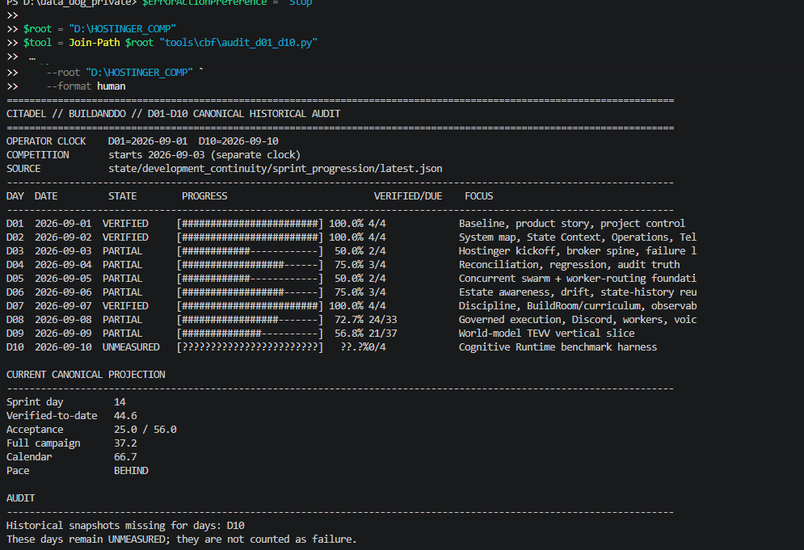Select the Acceptance 25.0 / 56.0 value

click(145, 430)
